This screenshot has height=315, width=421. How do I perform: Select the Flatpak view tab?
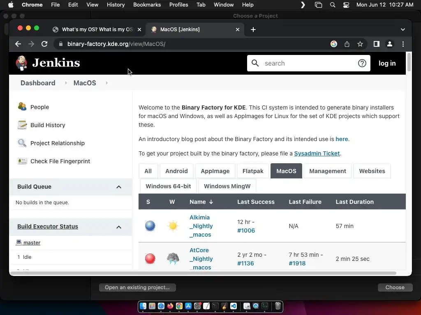(253, 171)
